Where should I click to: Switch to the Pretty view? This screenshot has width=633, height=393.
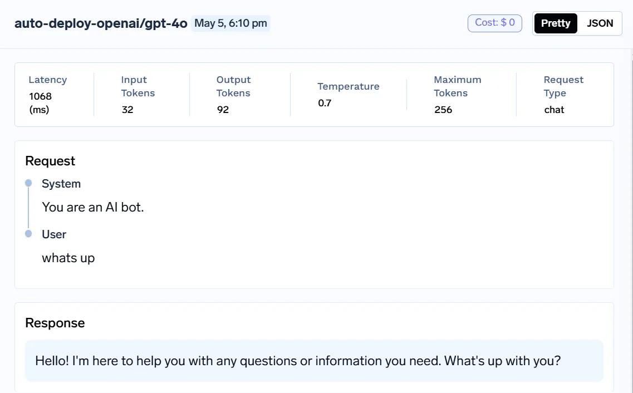pos(555,23)
